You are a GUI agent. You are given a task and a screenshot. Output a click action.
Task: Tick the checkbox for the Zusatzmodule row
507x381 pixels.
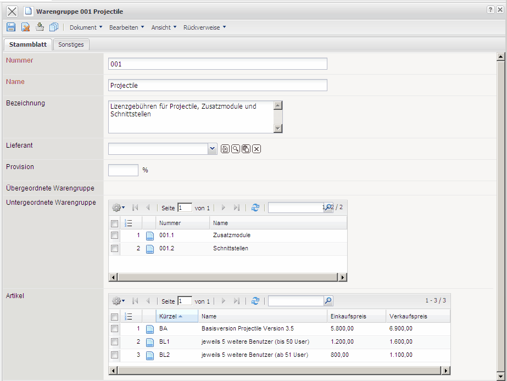click(x=114, y=235)
